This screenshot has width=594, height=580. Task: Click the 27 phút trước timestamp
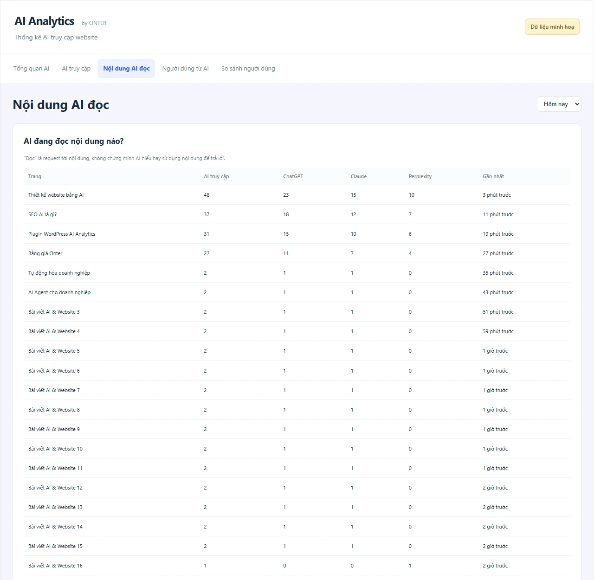tap(498, 253)
